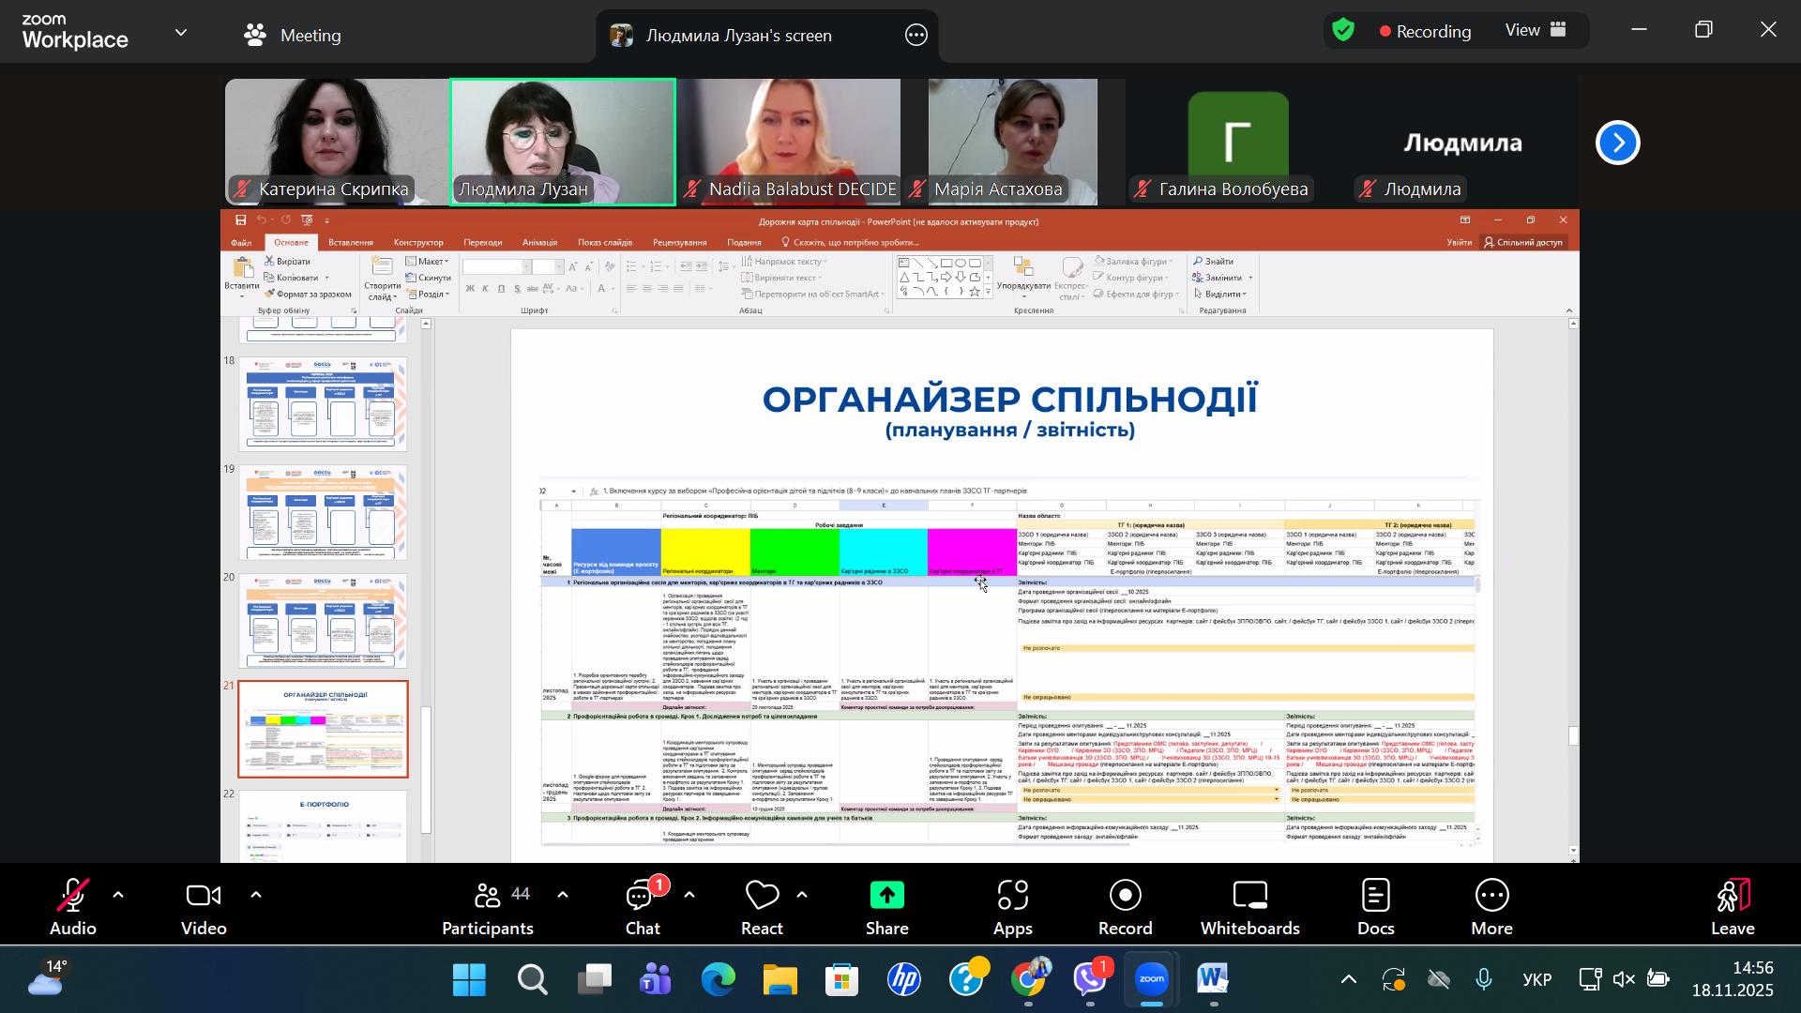Click the green encryption shield icon
Viewport: 1801px width, 1013px height.
click(1343, 31)
